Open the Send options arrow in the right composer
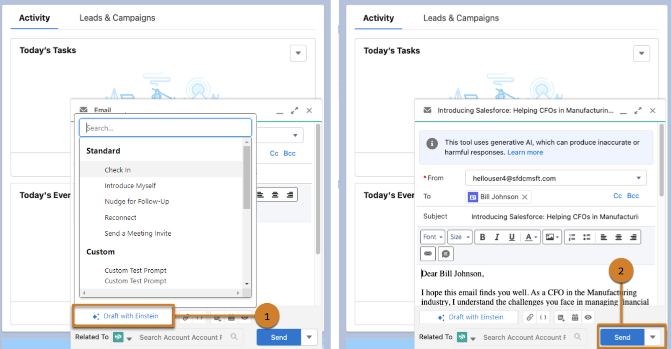The image size is (671, 349). pos(653,337)
